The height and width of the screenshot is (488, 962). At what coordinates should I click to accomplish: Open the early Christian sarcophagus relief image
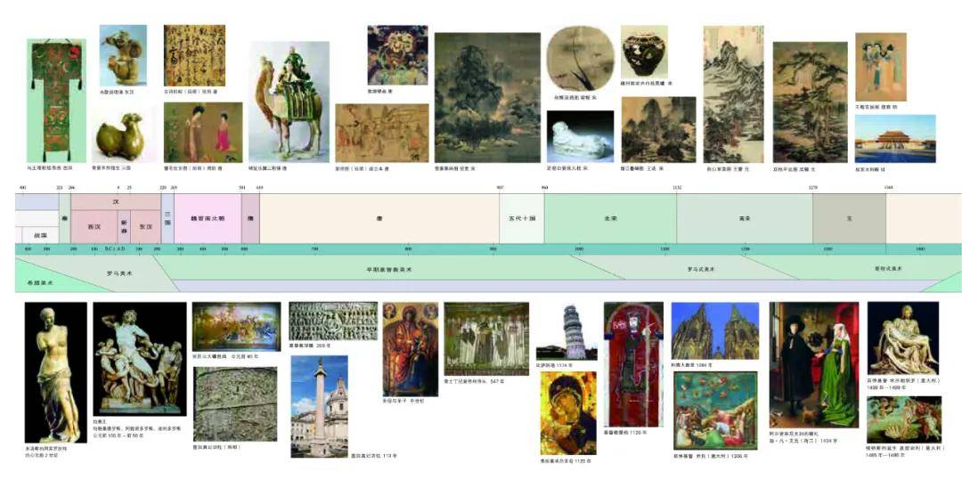[333, 321]
